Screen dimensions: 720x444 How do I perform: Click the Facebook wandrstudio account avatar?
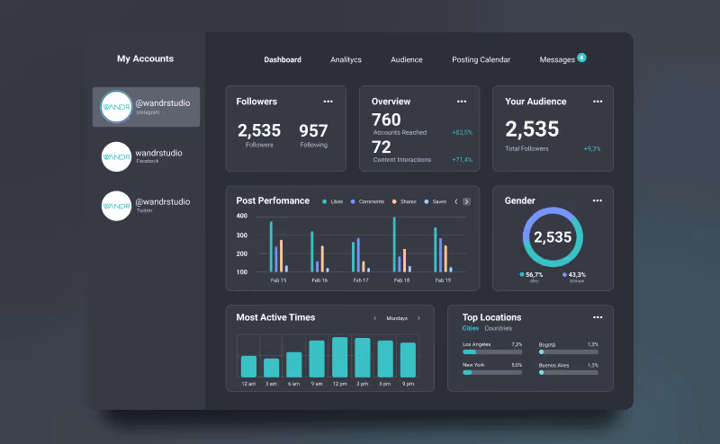point(116,156)
